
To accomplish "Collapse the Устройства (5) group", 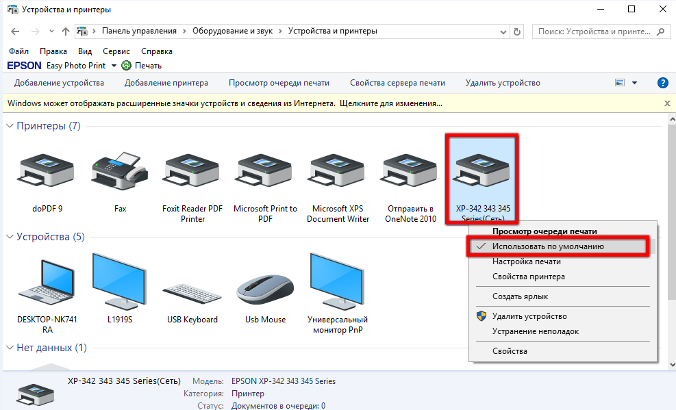I will pyautogui.click(x=10, y=237).
